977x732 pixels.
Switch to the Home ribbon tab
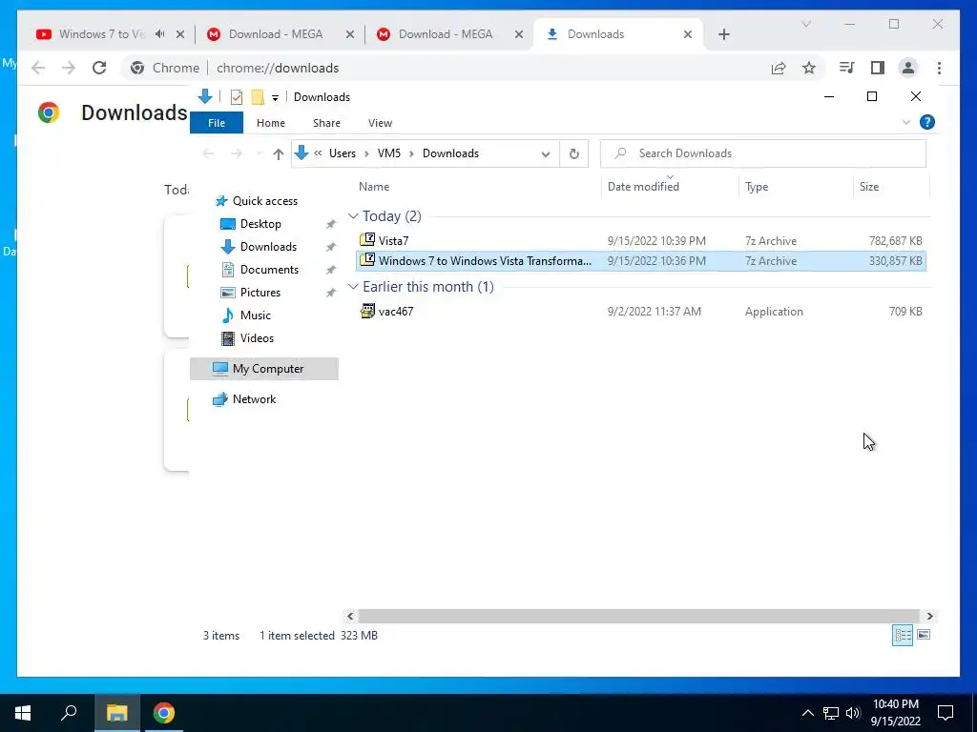[x=270, y=123]
